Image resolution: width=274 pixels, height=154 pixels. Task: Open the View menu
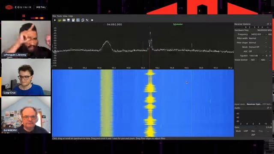click(x=65, y=16)
